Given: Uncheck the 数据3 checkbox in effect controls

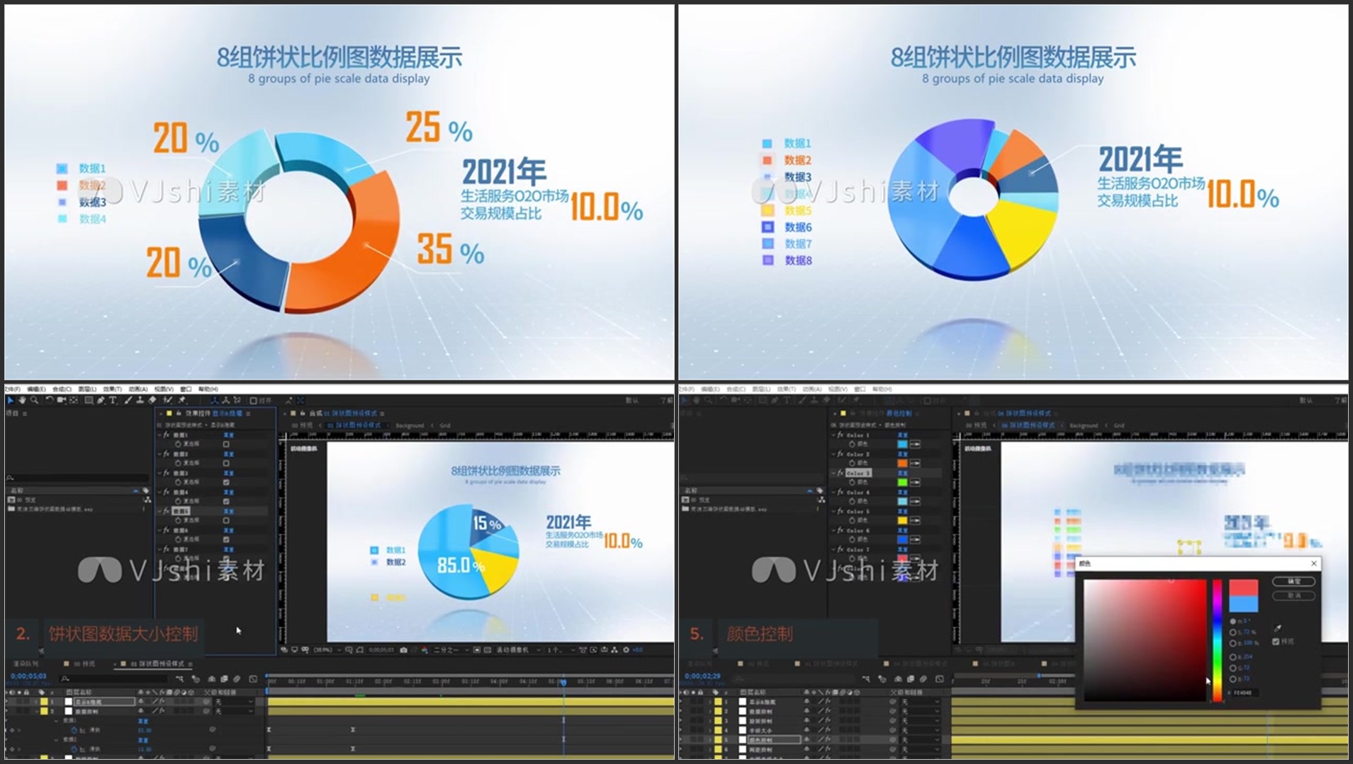Looking at the screenshot, I should tap(226, 482).
